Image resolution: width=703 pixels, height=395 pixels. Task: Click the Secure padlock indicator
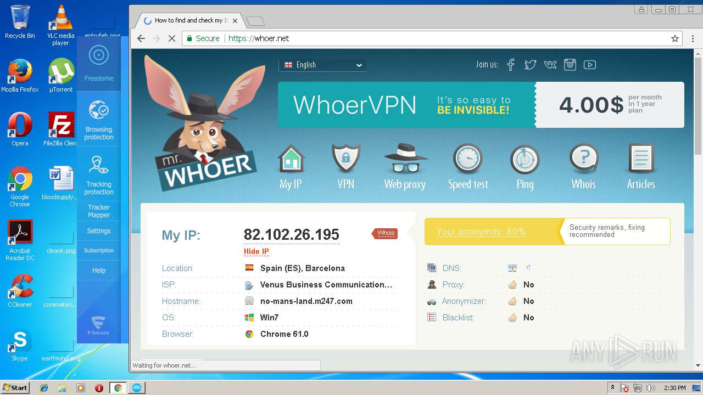click(203, 38)
